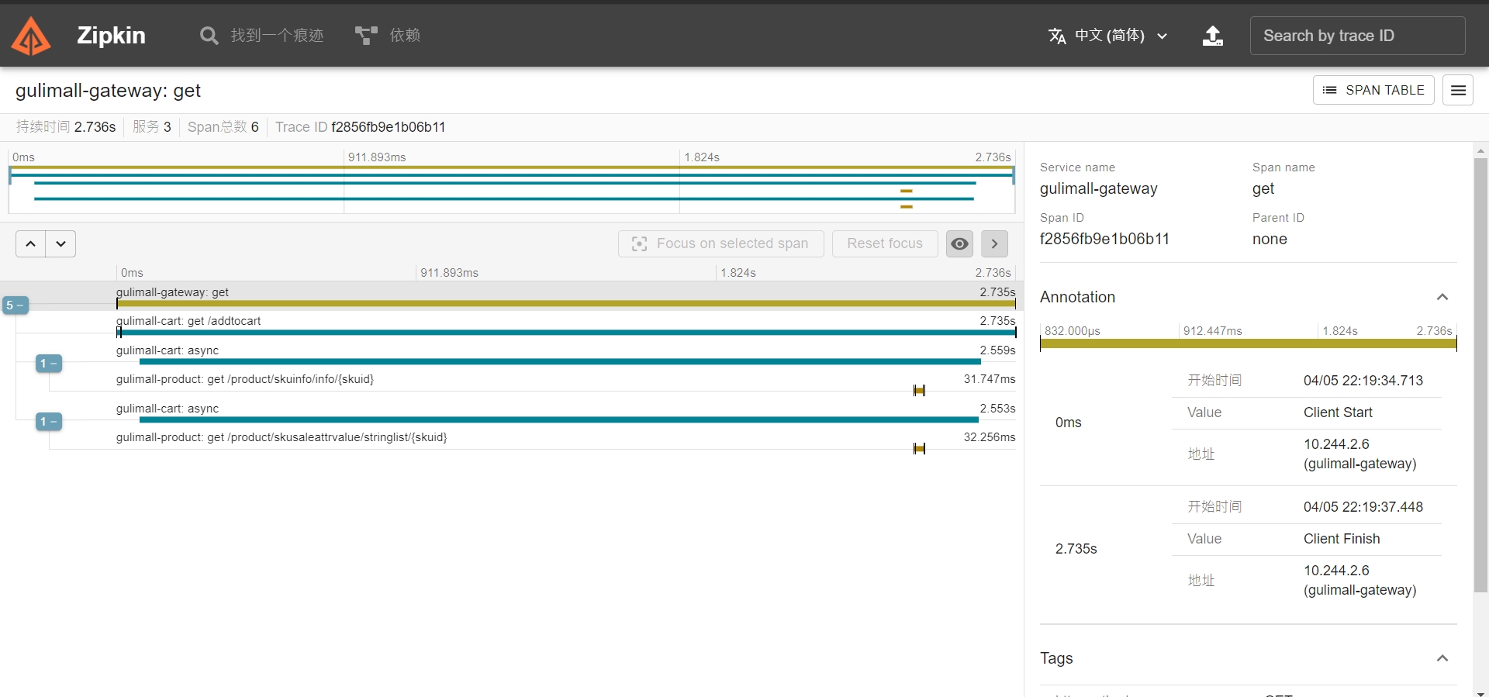Click the 服务 3 summary
Image resolution: width=1489 pixels, height=697 pixels.
[x=152, y=127]
